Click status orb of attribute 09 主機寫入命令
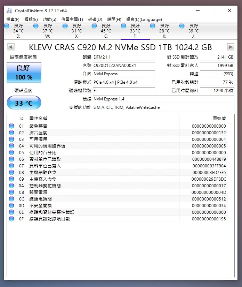 [11, 179]
